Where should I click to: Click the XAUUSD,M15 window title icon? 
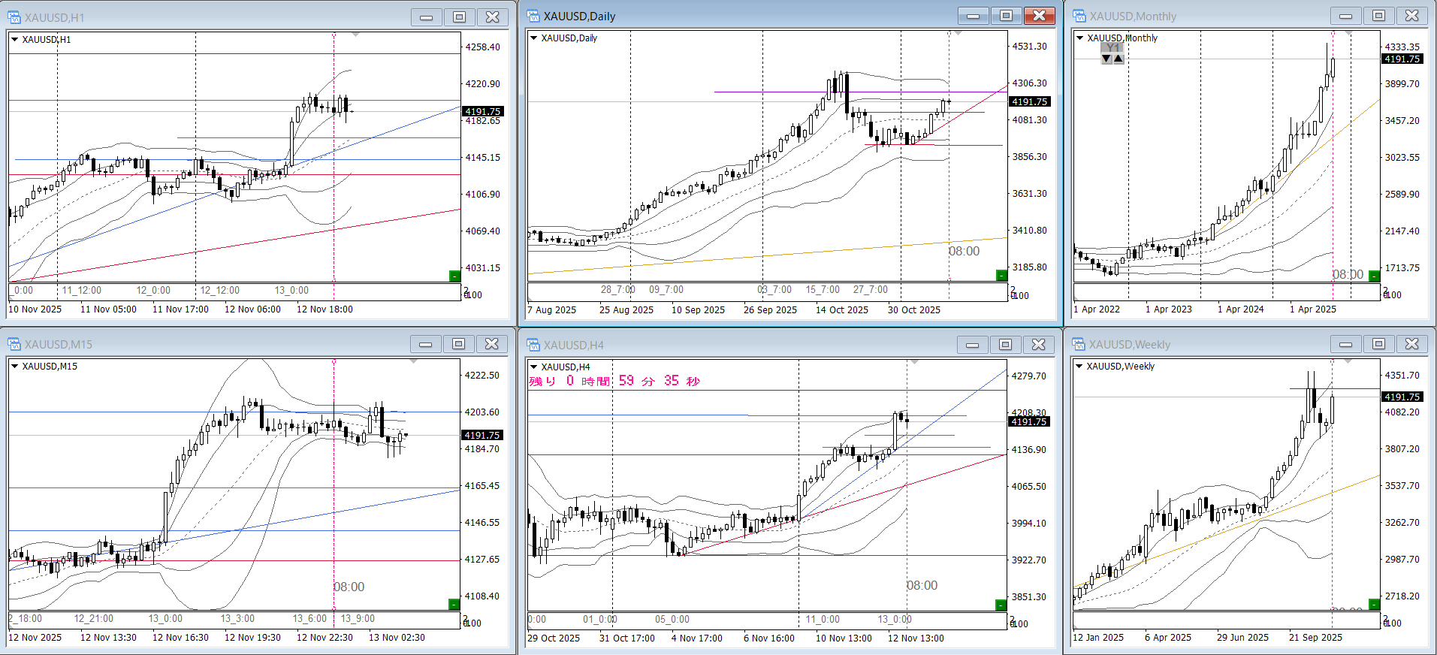(14, 344)
